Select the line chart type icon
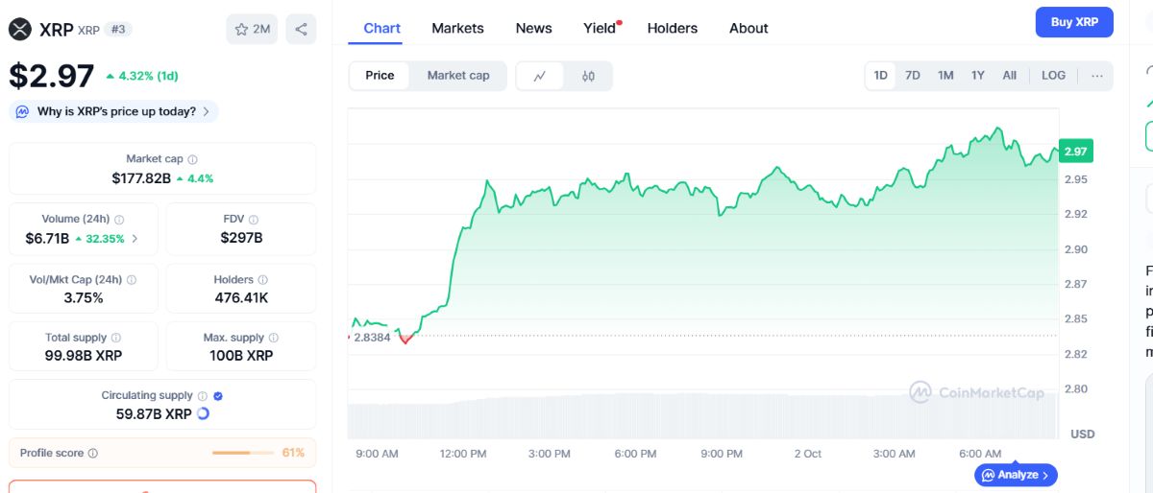This screenshot has width=1153, height=493. pos(541,76)
